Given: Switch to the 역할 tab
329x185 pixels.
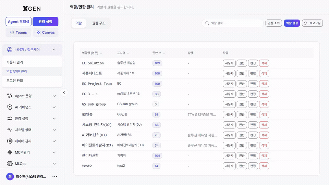Looking at the screenshot, I should [x=79, y=23].
